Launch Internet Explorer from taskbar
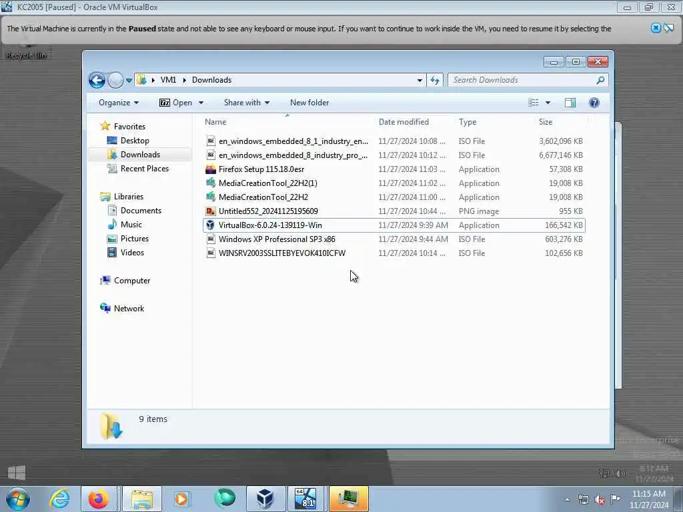The width and height of the screenshot is (683, 512). pos(59,499)
